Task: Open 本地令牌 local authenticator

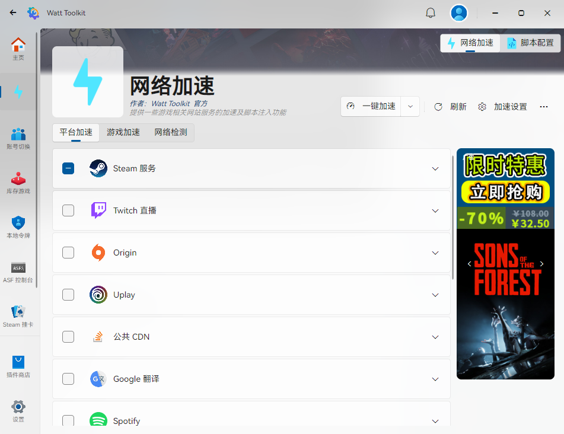Action: [x=18, y=228]
